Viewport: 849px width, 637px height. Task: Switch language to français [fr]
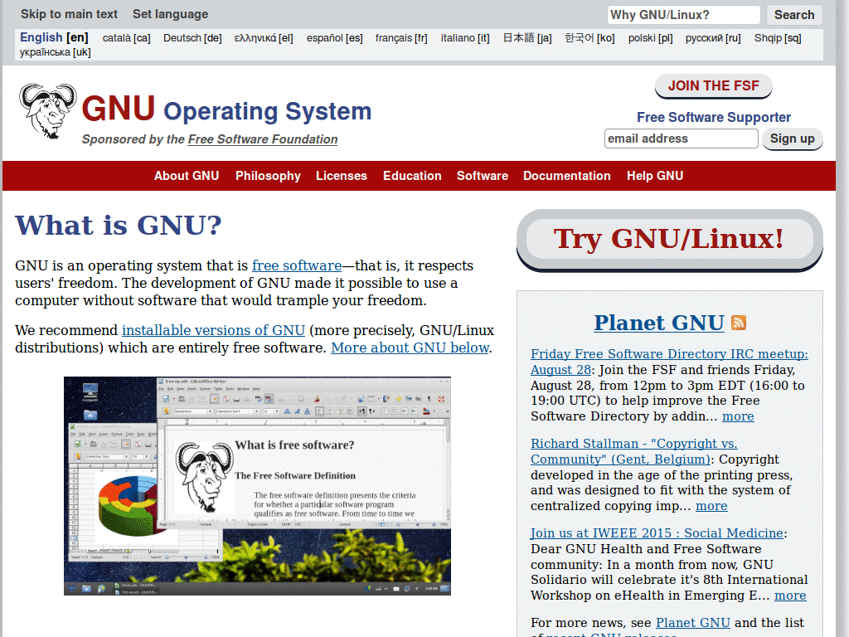tap(401, 38)
